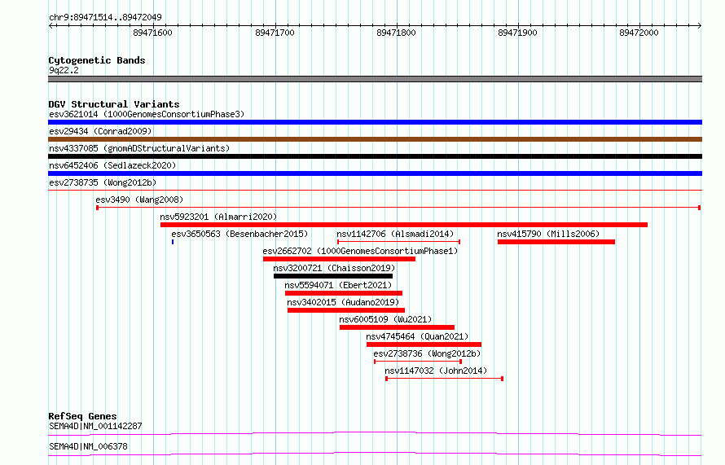The width and height of the screenshot is (725, 465).
Task: Click the esv3621014 (1000GenomesConsortiumPhase3) label
Action: (147, 114)
